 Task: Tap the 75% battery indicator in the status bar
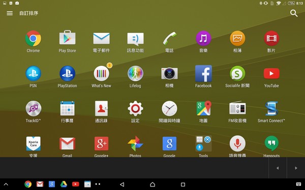[291, 4]
